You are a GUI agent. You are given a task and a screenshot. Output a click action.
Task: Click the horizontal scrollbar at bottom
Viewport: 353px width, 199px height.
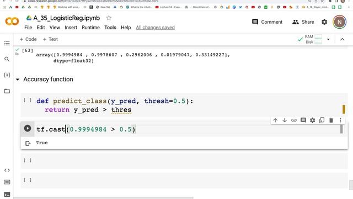[103, 198]
